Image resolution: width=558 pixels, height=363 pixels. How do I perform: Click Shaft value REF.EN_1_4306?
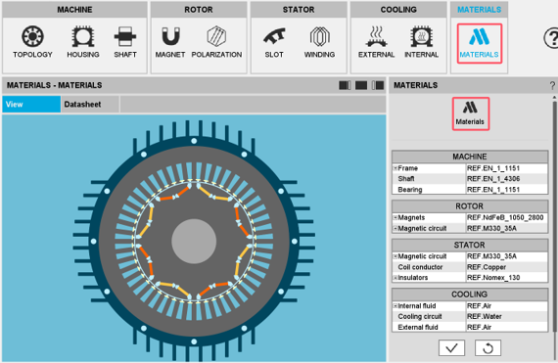(507, 179)
